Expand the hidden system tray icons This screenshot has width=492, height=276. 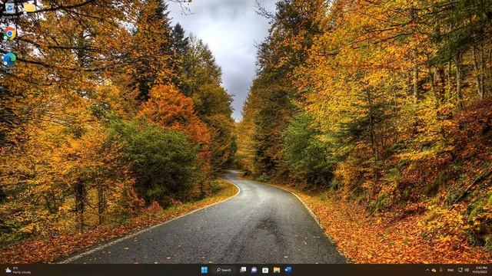pyautogui.click(x=427, y=270)
